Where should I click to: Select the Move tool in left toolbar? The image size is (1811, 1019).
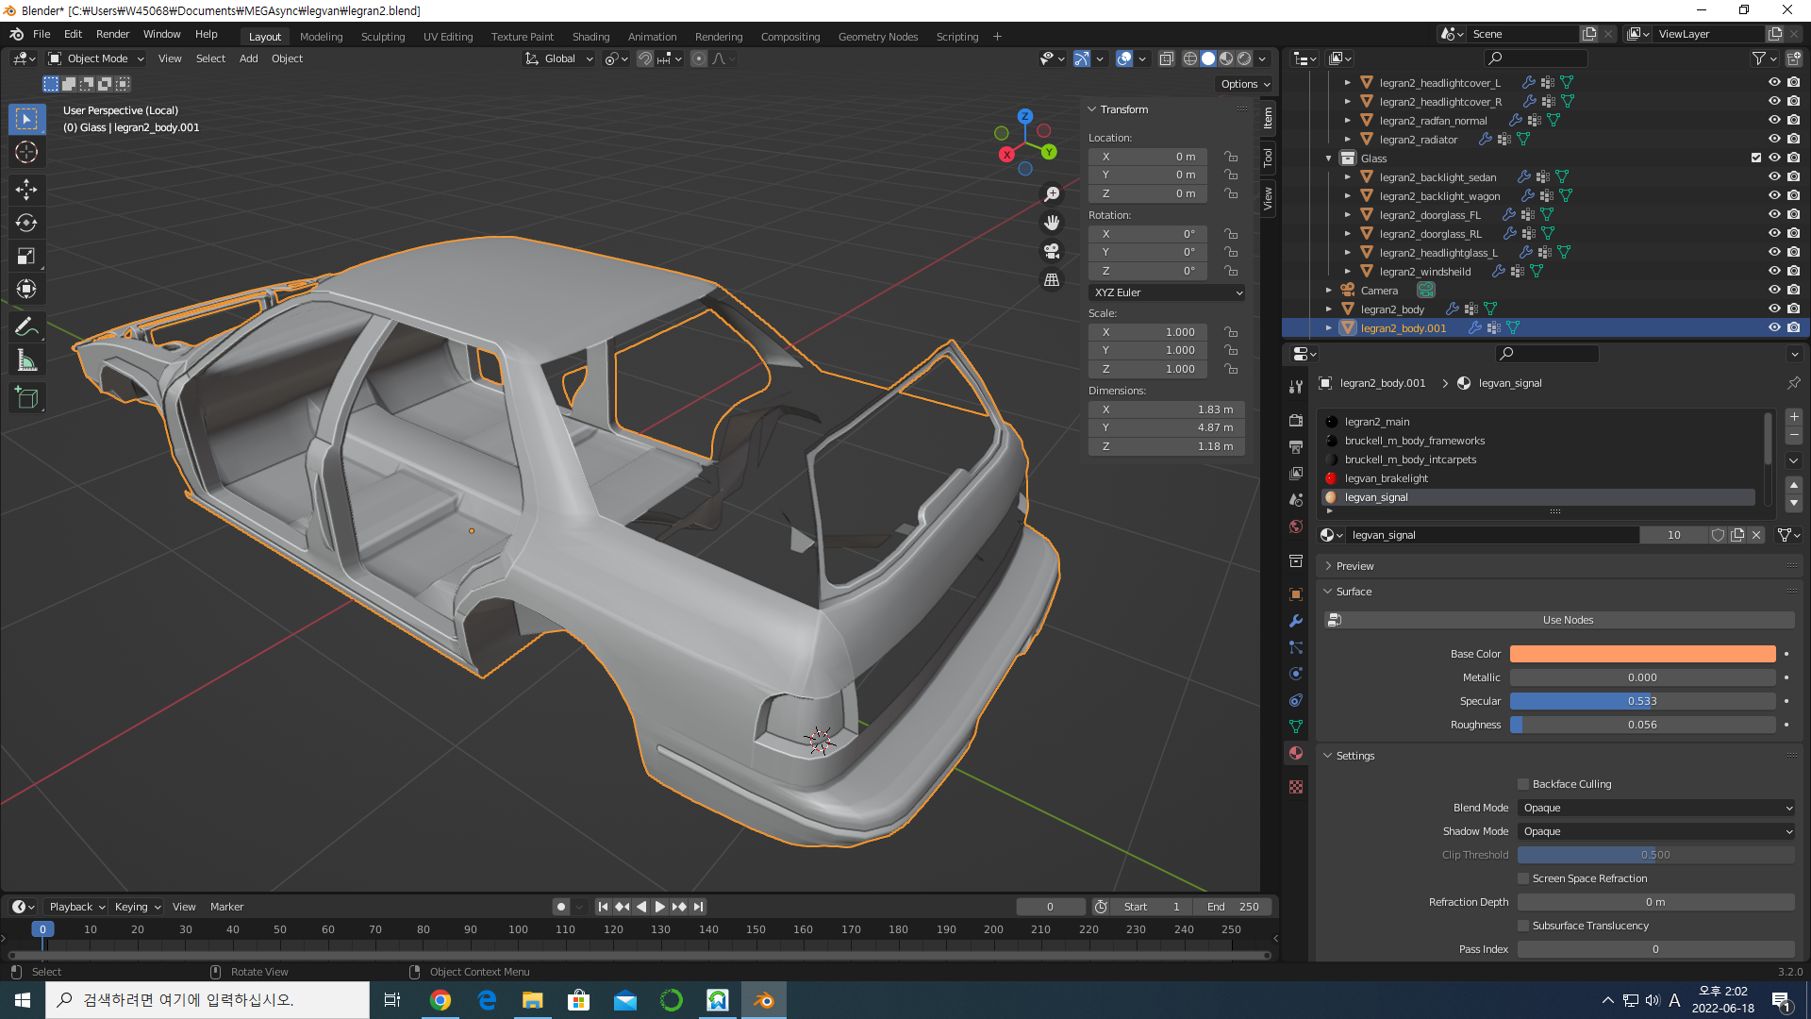tap(26, 190)
